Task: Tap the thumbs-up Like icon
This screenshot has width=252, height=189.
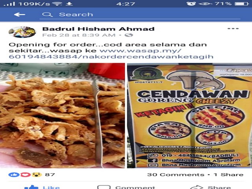Action: coord(31,187)
